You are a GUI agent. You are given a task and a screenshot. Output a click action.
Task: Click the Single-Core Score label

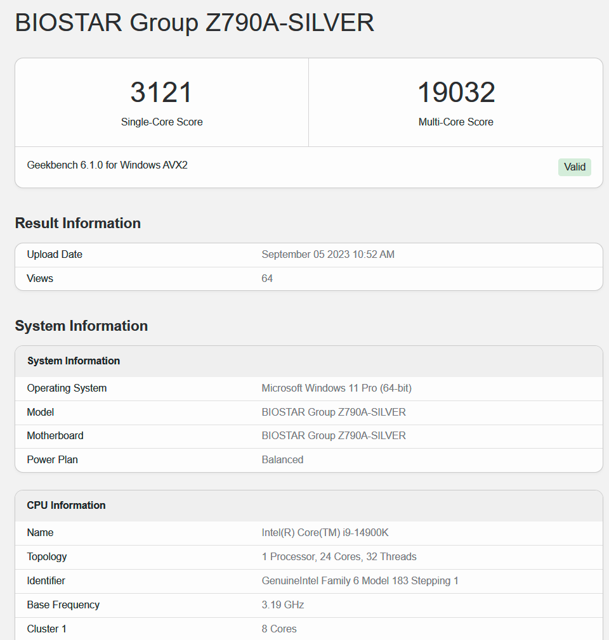pos(162,122)
